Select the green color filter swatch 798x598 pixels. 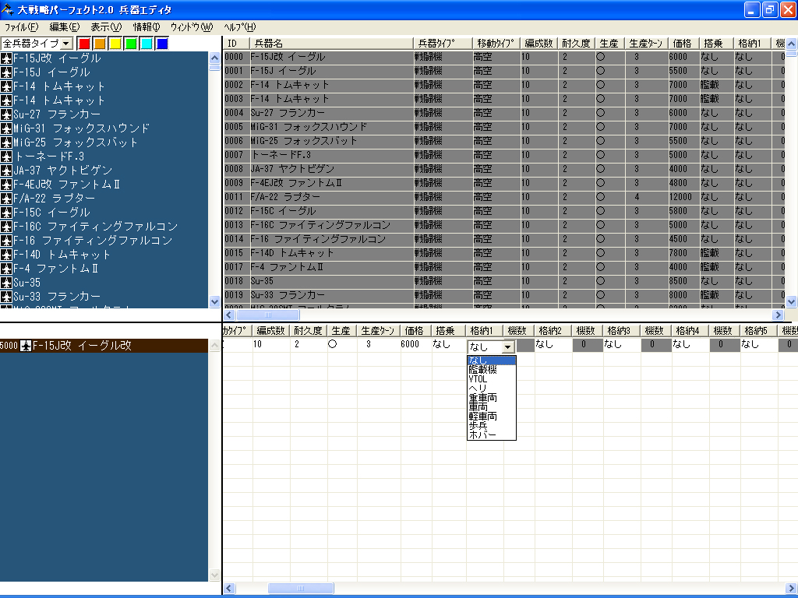[x=131, y=44]
